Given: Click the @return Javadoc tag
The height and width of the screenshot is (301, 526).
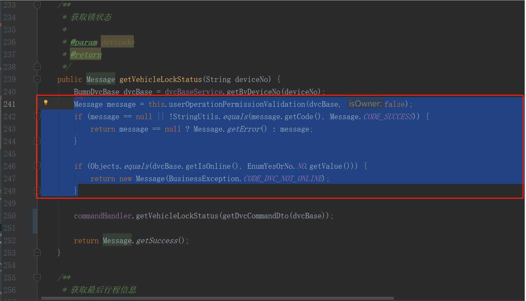Looking at the screenshot, I should (x=86, y=55).
